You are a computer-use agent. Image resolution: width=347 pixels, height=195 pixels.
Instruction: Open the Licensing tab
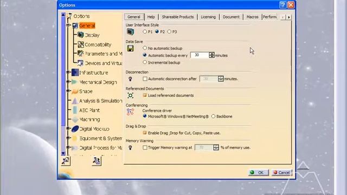tap(208, 17)
